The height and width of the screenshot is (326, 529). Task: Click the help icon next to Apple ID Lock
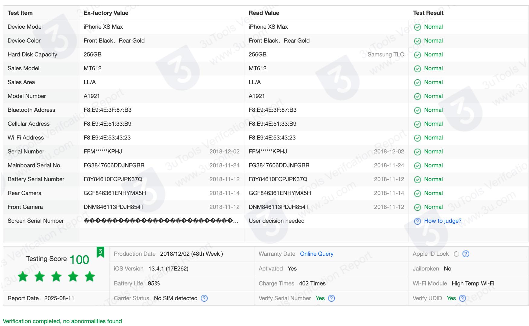(466, 254)
